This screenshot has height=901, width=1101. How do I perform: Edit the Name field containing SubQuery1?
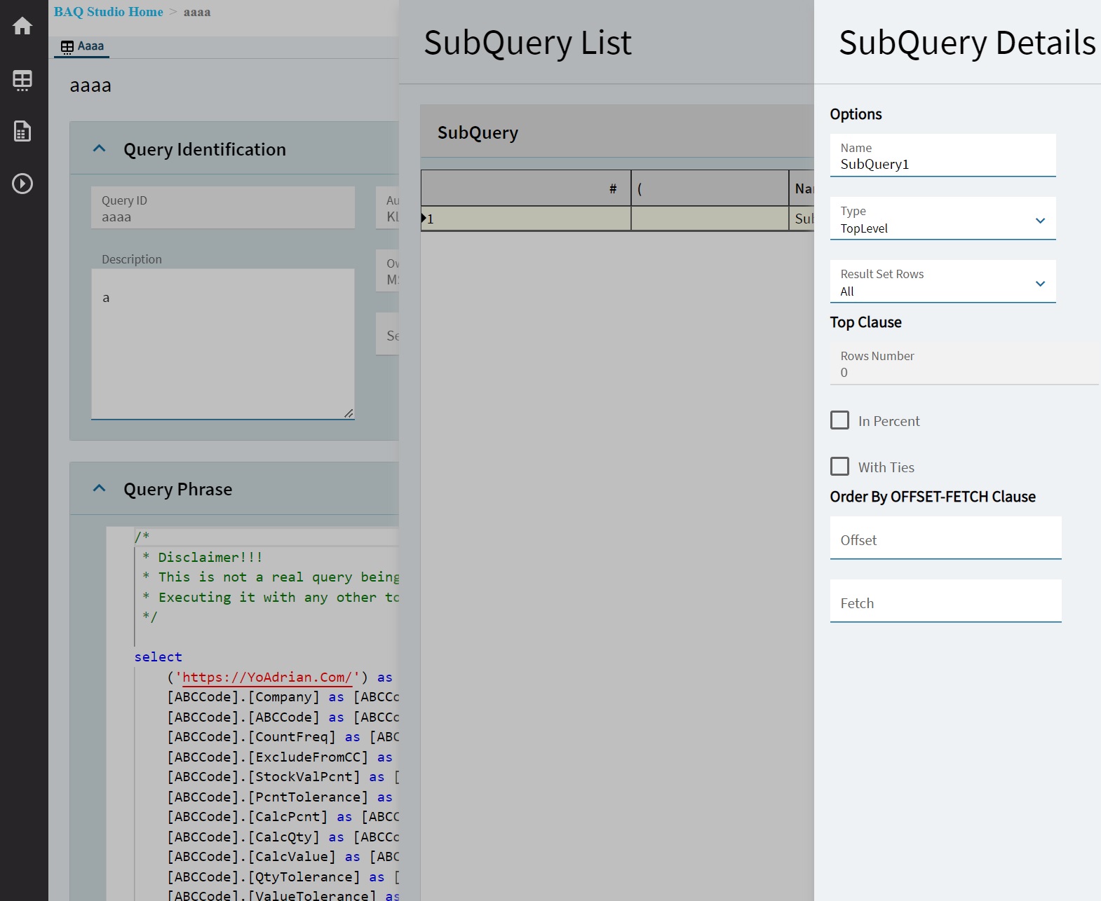coord(943,156)
